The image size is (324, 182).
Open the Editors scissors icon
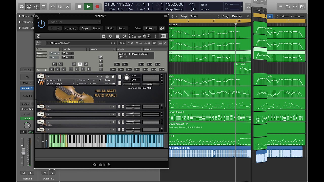(x=68, y=7)
